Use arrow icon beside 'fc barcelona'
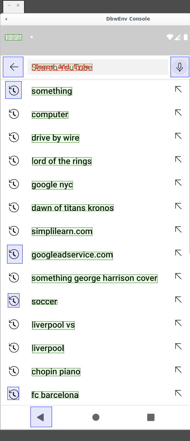The width and height of the screenshot is (190, 441). point(178,393)
